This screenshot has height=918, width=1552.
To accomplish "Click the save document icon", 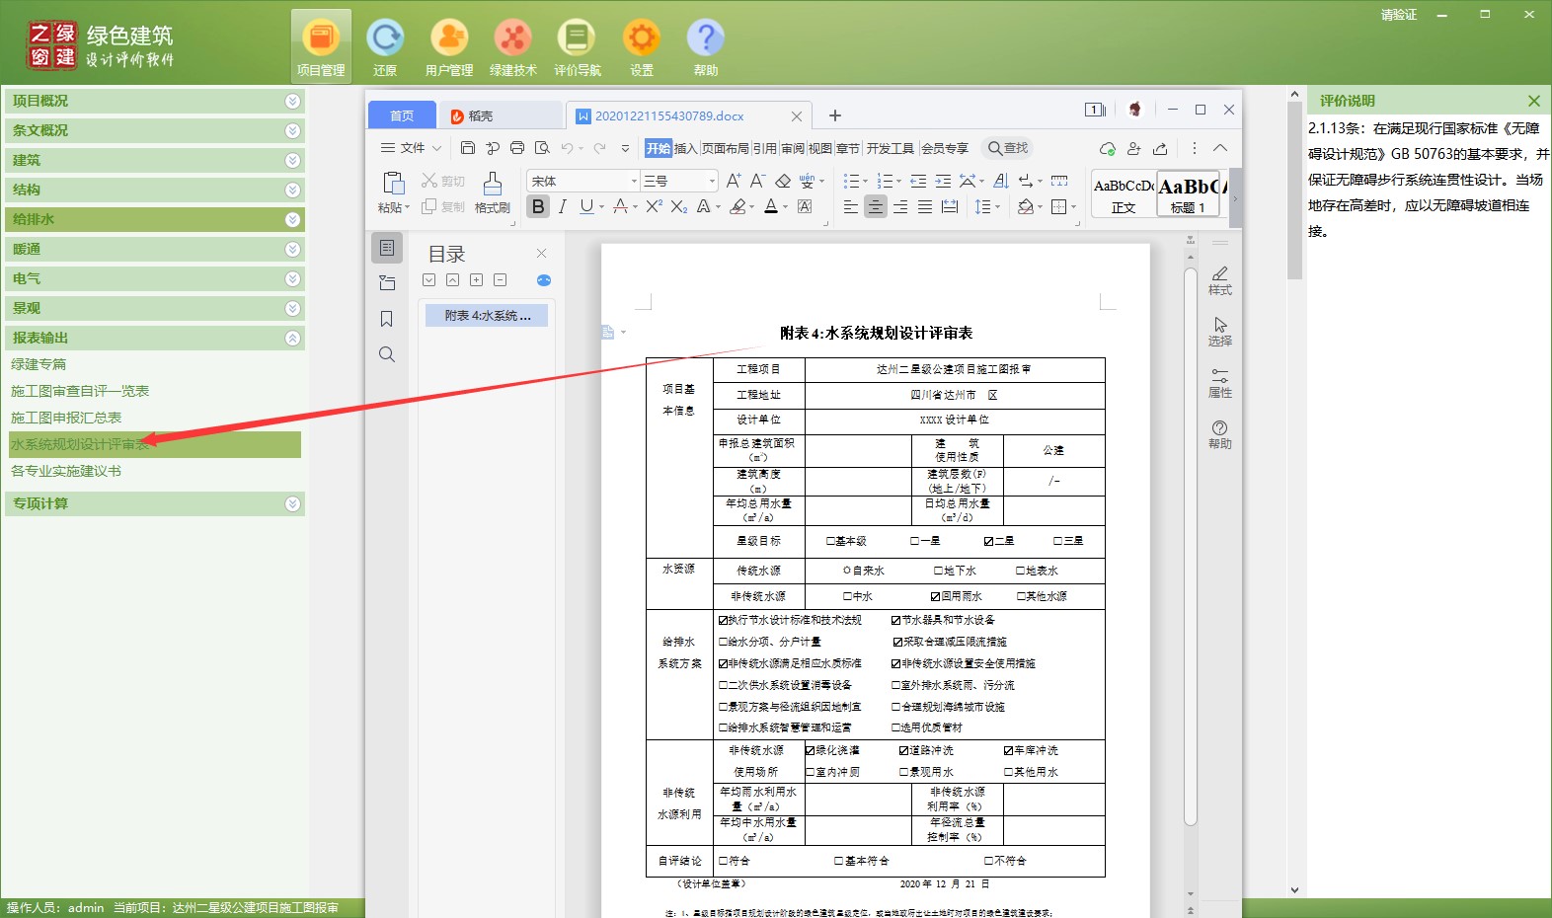I will pos(468,148).
